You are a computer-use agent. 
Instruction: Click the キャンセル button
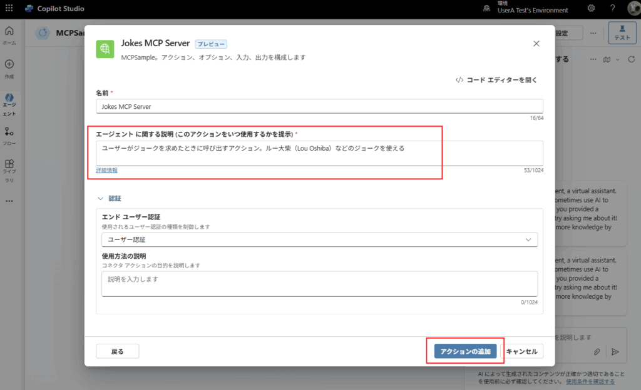521,351
